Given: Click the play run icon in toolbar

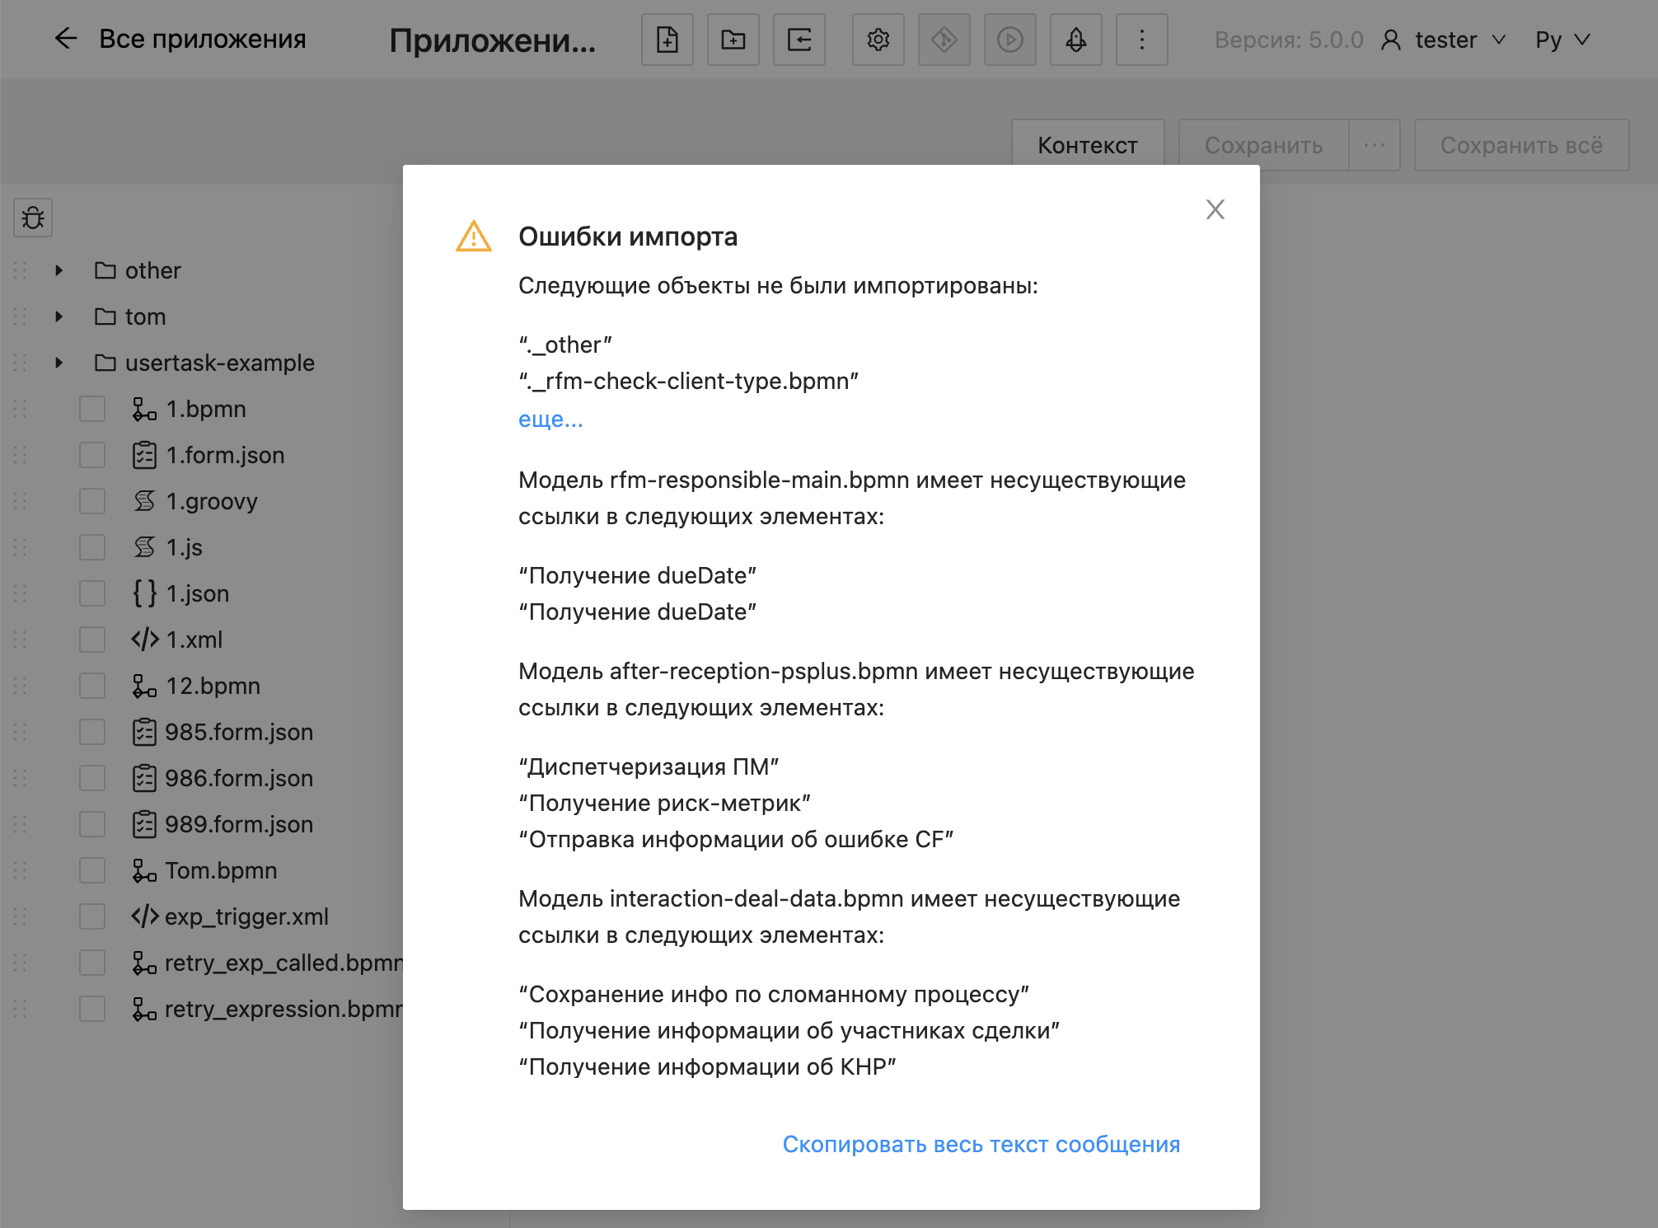Looking at the screenshot, I should click(x=1009, y=40).
